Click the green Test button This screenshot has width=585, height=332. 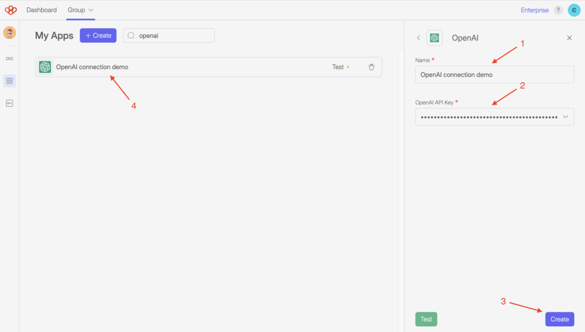click(x=426, y=319)
